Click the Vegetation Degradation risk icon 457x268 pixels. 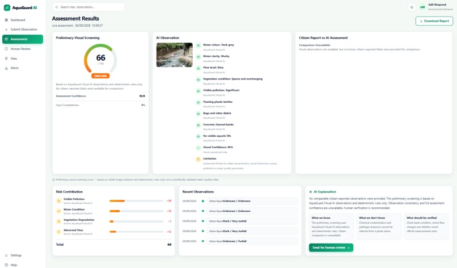tap(58, 221)
